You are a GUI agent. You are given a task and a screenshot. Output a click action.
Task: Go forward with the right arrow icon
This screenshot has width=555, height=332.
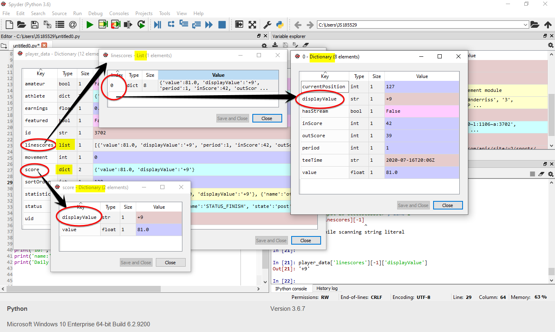pyautogui.click(x=310, y=25)
